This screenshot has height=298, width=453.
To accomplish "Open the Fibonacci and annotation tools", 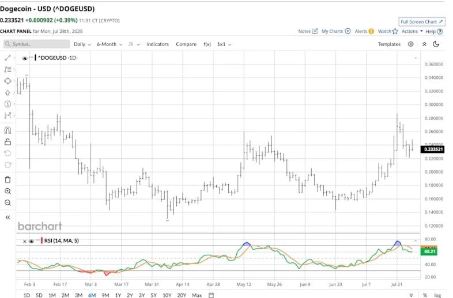I will click(x=7, y=70).
